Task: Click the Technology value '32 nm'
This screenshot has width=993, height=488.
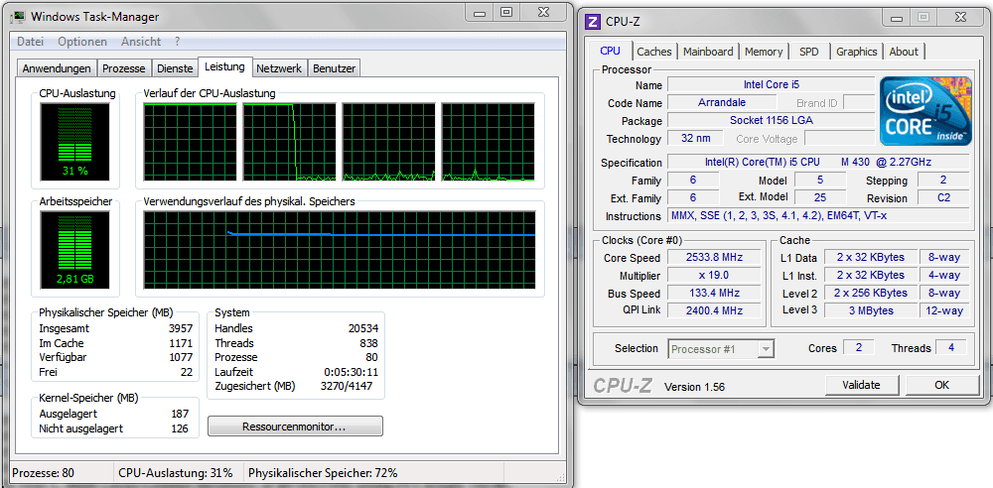Action: click(x=695, y=138)
